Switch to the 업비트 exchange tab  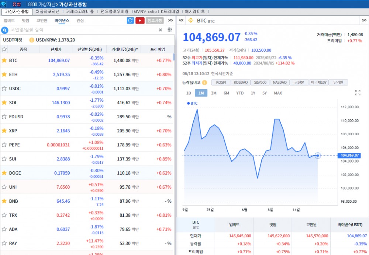click(9, 21)
